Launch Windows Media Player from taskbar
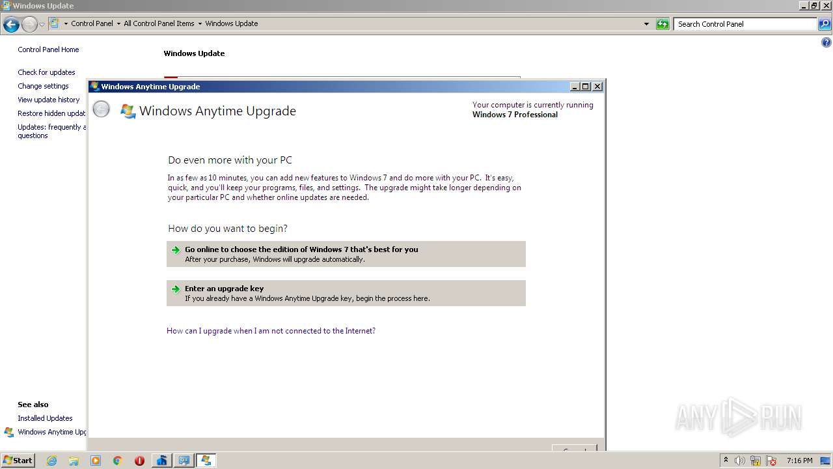833x469 pixels. (x=96, y=461)
